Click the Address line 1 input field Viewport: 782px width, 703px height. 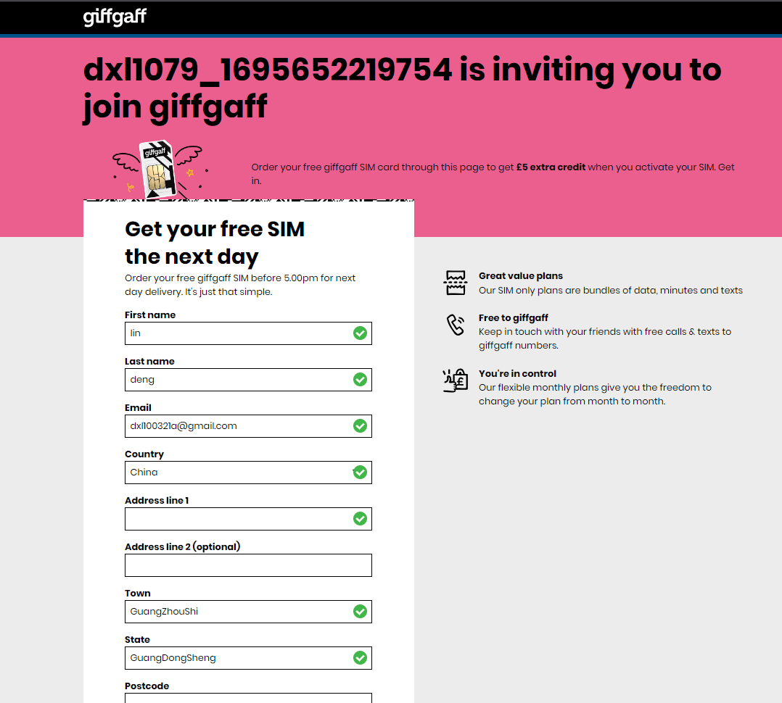(x=248, y=519)
